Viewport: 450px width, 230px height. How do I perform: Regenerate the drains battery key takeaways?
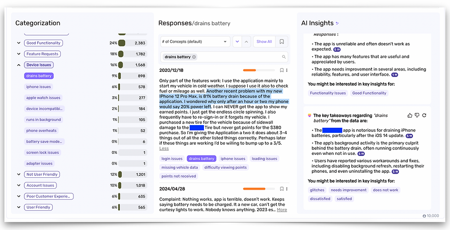pos(424,115)
